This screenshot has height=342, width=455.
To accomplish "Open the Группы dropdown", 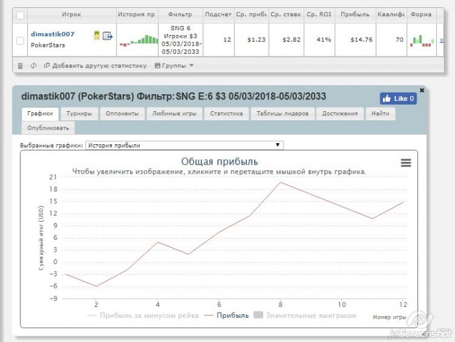I will point(174,66).
